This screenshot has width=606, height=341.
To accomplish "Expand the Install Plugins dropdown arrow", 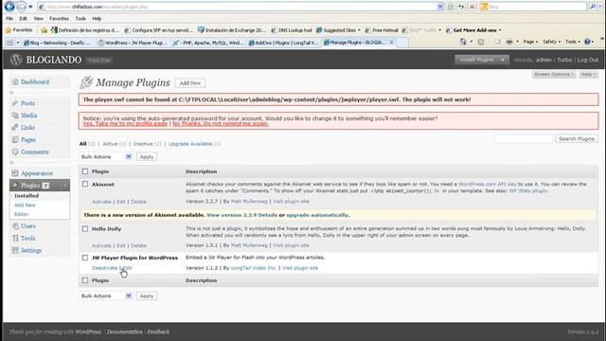I will (503, 60).
